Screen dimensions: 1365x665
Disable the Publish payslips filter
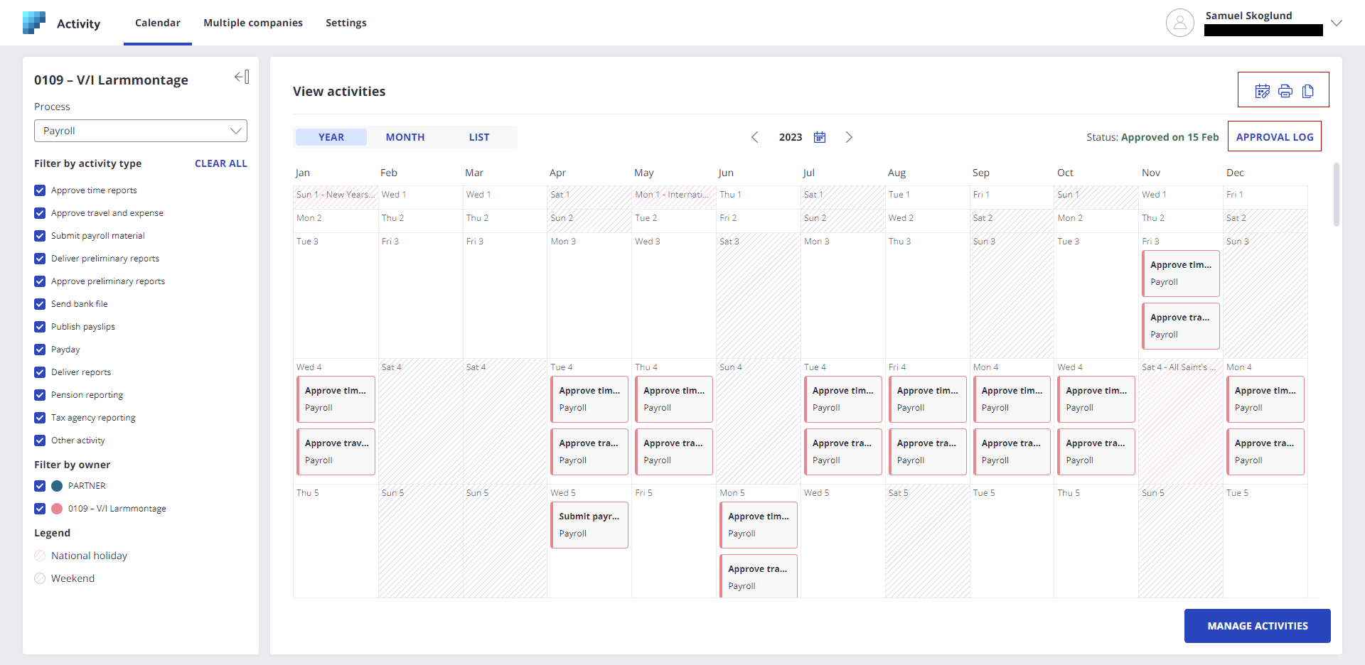point(40,327)
